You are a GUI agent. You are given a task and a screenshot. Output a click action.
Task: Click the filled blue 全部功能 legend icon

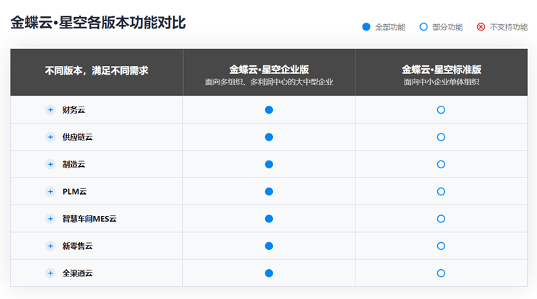(x=366, y=27)
